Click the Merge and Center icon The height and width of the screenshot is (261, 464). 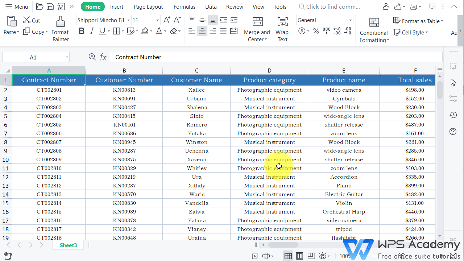pos(257,22)
